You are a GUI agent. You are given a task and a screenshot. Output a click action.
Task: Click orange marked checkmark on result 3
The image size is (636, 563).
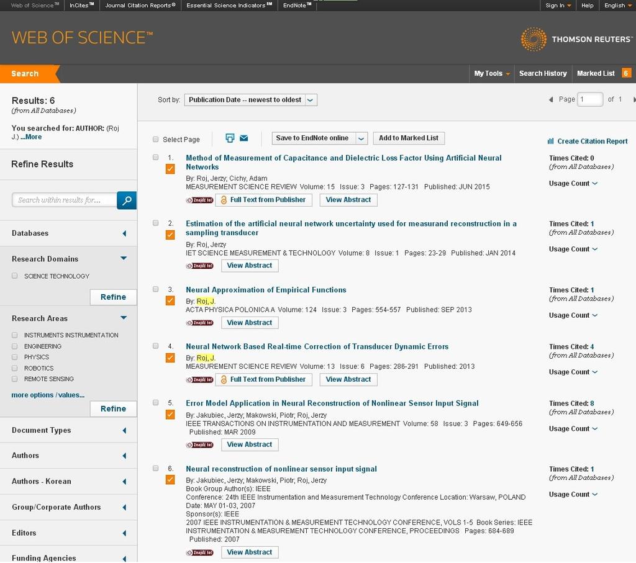click(x=170, y=301)
